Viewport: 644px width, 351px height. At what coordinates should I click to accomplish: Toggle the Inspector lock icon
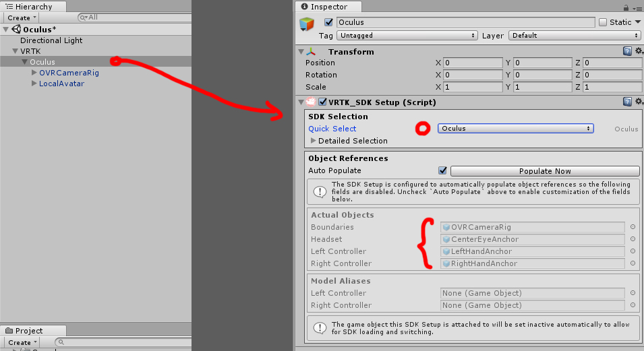pos(626,7)
